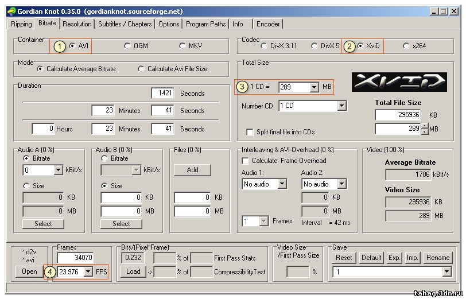Viewport: 466px width, 299px height.
Task: Choose the XviD codec
Action: [x=360, y=46]
